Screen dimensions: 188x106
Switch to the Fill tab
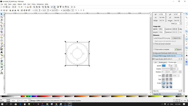click(155, 62)
